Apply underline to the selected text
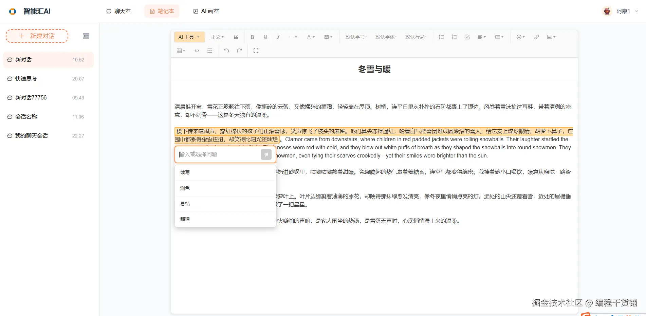The width and height of the screenshot is (646, 316). pos(265,37)
